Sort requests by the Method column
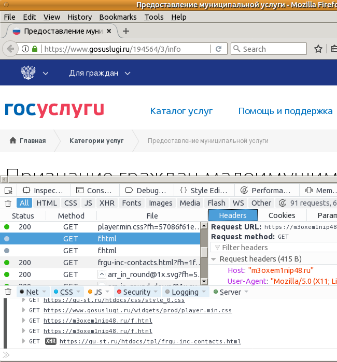Screen dimensions: 337x362 click(71, 215)
